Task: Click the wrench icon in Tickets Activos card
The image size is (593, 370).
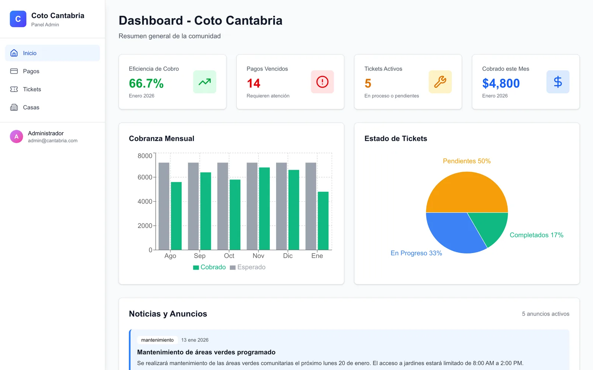Action: [440, 82]
